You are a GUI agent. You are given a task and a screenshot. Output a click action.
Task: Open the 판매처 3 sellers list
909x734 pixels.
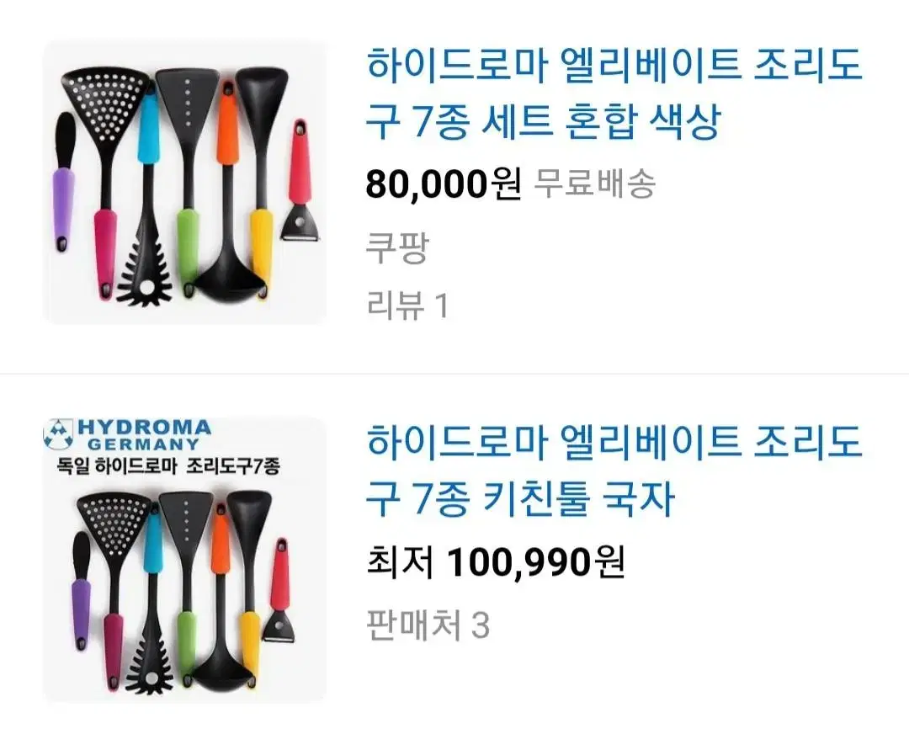click(x=428, y=625)
